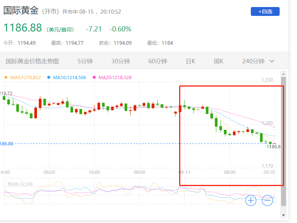This screenshot has width=297, height=223.
Task: Switch chart to 30分钟 interval
Action: (120, 61)
